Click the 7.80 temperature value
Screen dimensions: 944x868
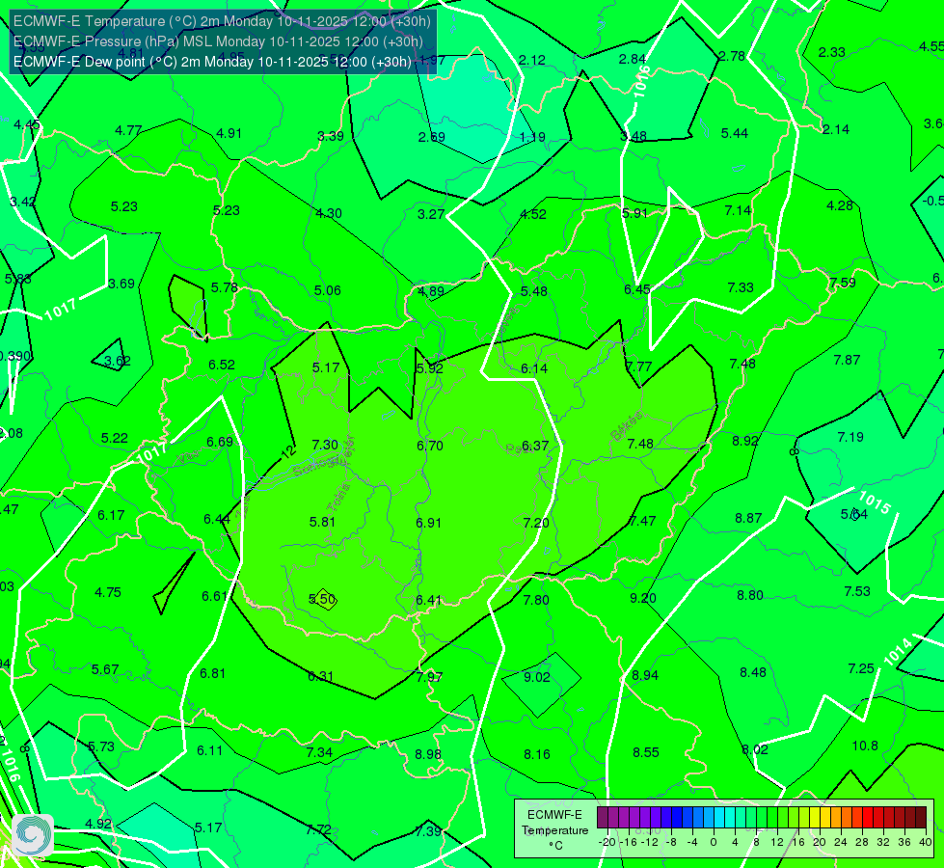536,600
